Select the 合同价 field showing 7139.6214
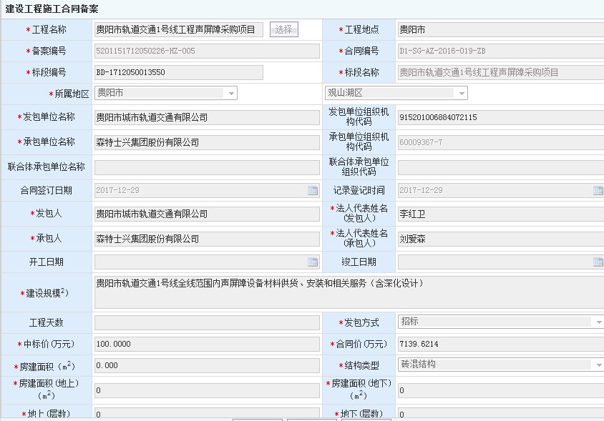604x421 pixels. 500,344
